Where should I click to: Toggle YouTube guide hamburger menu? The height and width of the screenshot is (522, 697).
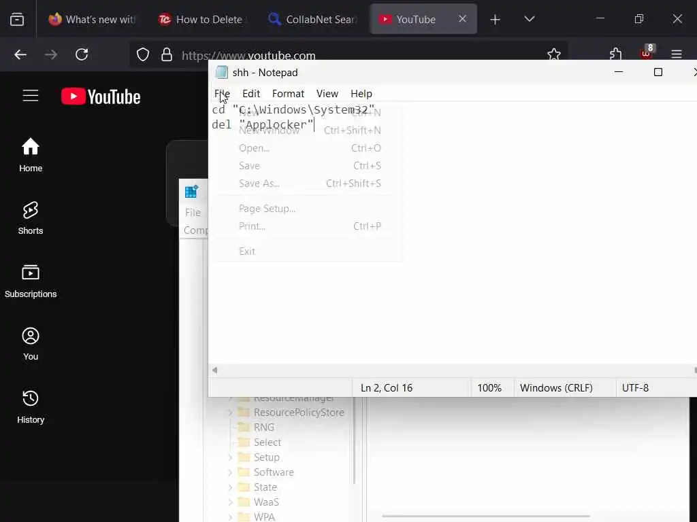click(x=31, y=96)
